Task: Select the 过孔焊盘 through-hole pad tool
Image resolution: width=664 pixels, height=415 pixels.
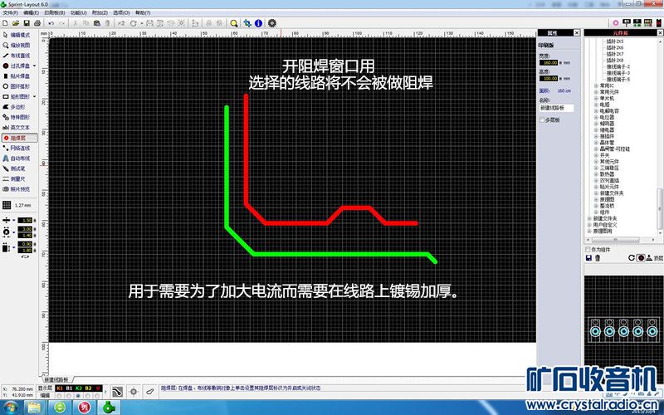Action: (17, 66)
